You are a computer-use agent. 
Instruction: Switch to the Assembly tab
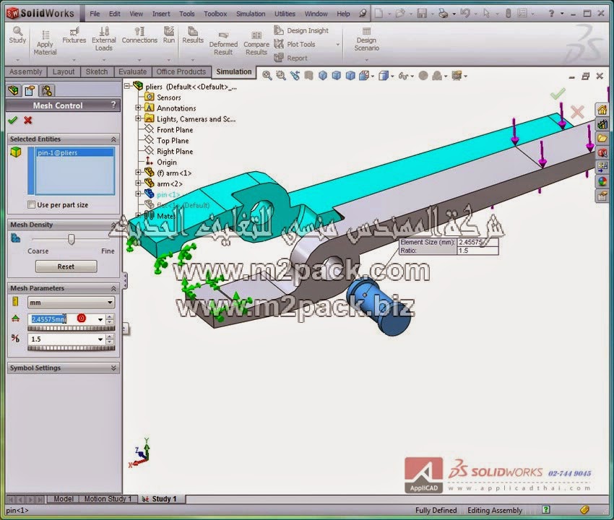click(26, 71)
